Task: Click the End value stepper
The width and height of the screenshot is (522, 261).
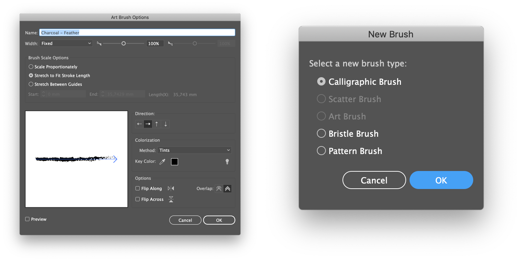Action: (103, 94)
